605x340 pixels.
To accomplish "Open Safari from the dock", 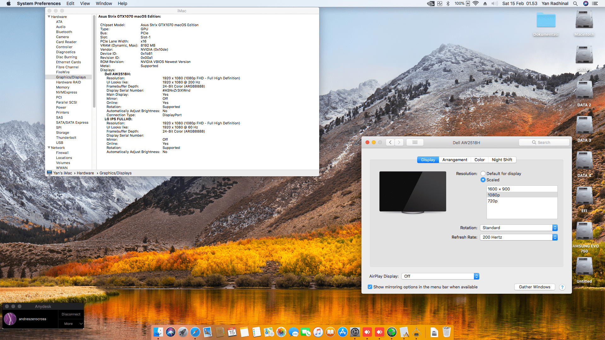I will click(195, 332).
